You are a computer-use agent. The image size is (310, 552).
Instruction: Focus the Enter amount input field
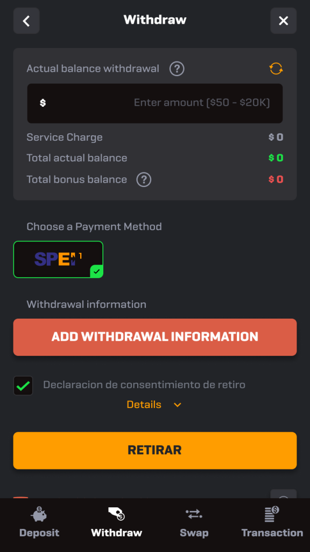click(155, 103)
